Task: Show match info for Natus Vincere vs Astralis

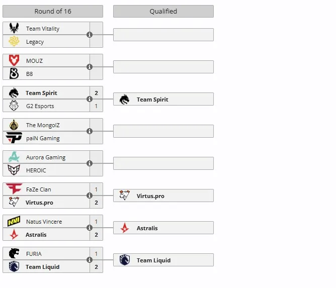Action: [x=90, y=228]
